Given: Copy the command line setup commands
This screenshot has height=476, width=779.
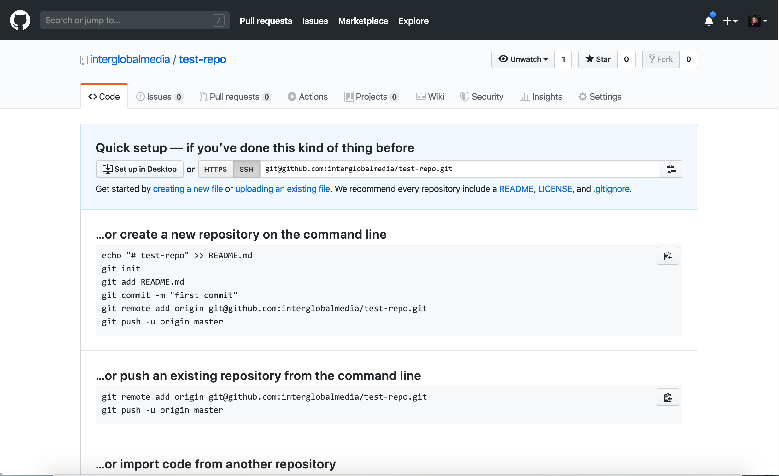Looking at the screenshot, I should [668, 256].
